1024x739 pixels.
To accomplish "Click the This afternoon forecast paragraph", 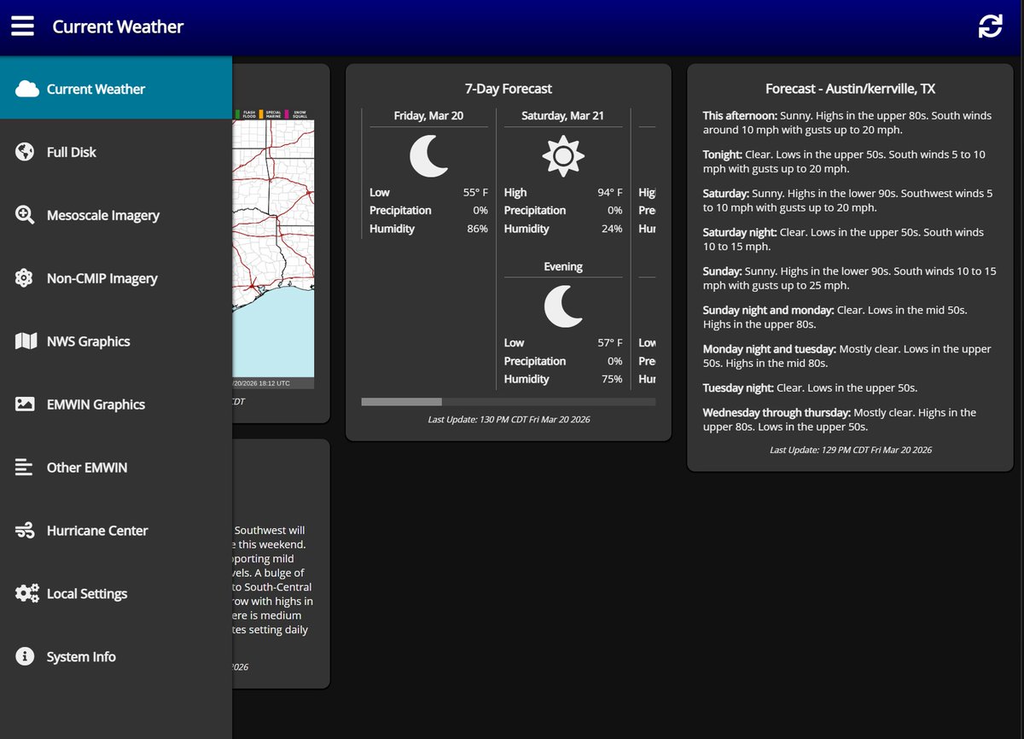I will (x=850, y=123).
